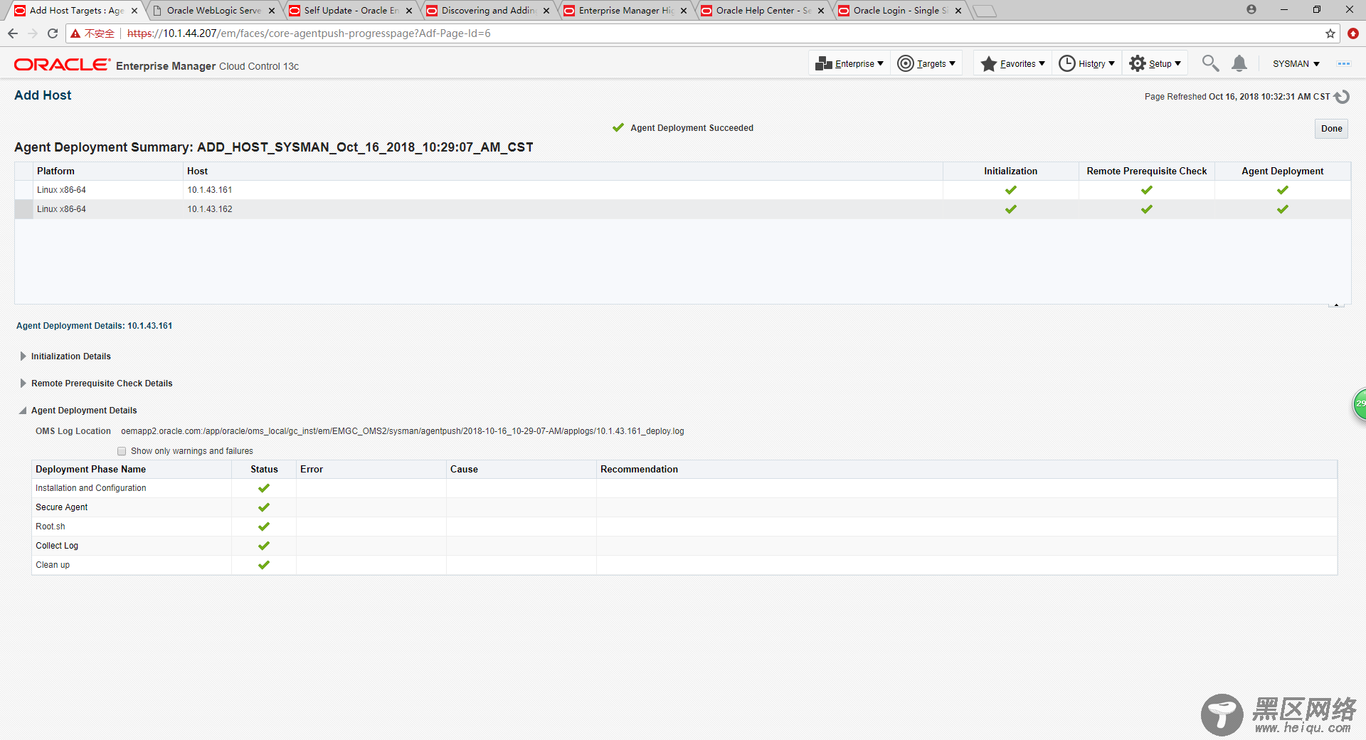The image size is (1366, 740).
Task: Open the Favorites menu
Action: click(x=1012, y=63)
